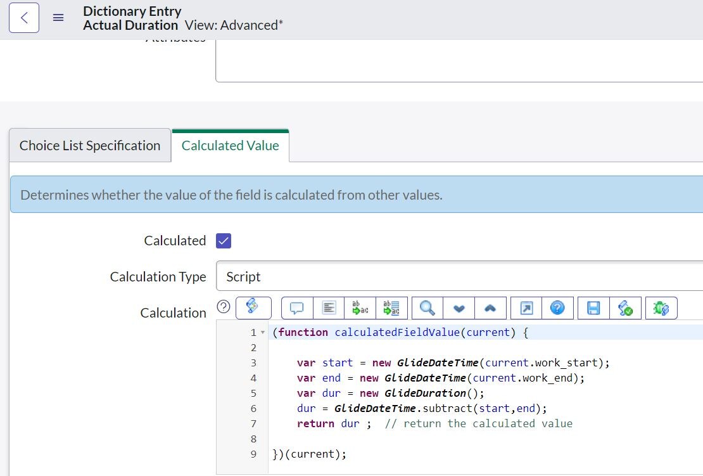Find next occurrence with down arrow

(459, 308)
